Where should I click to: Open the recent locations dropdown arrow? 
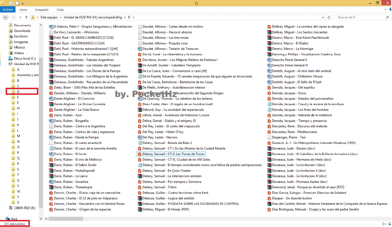coord(20,17)
